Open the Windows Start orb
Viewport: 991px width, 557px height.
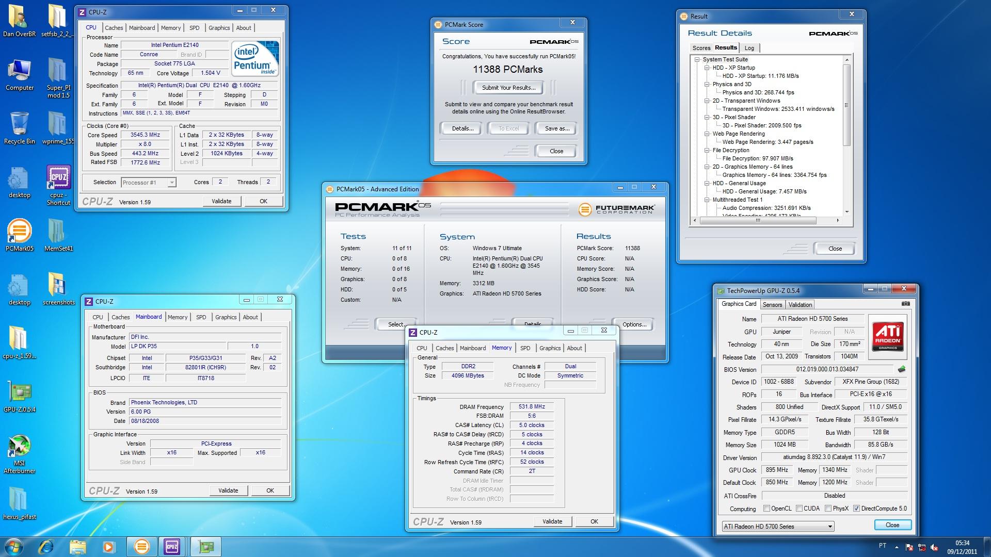[14, 546]
